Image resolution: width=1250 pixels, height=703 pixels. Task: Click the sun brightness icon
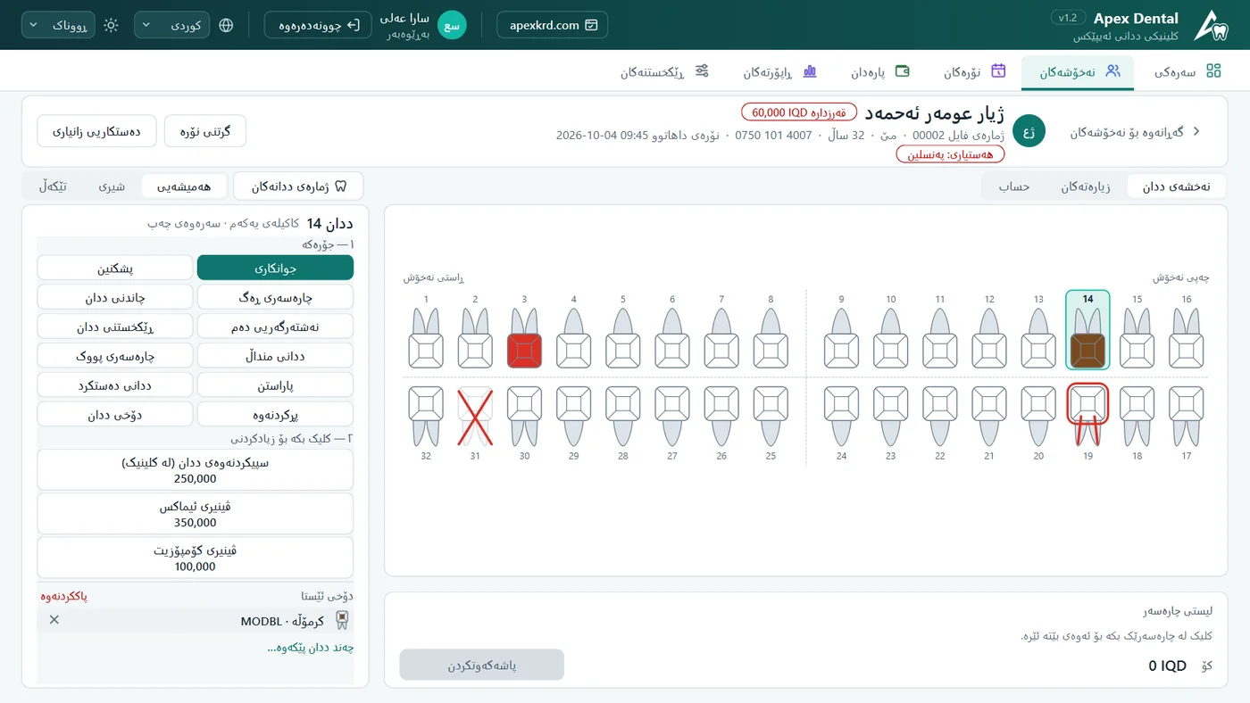[x=111, y=25]
